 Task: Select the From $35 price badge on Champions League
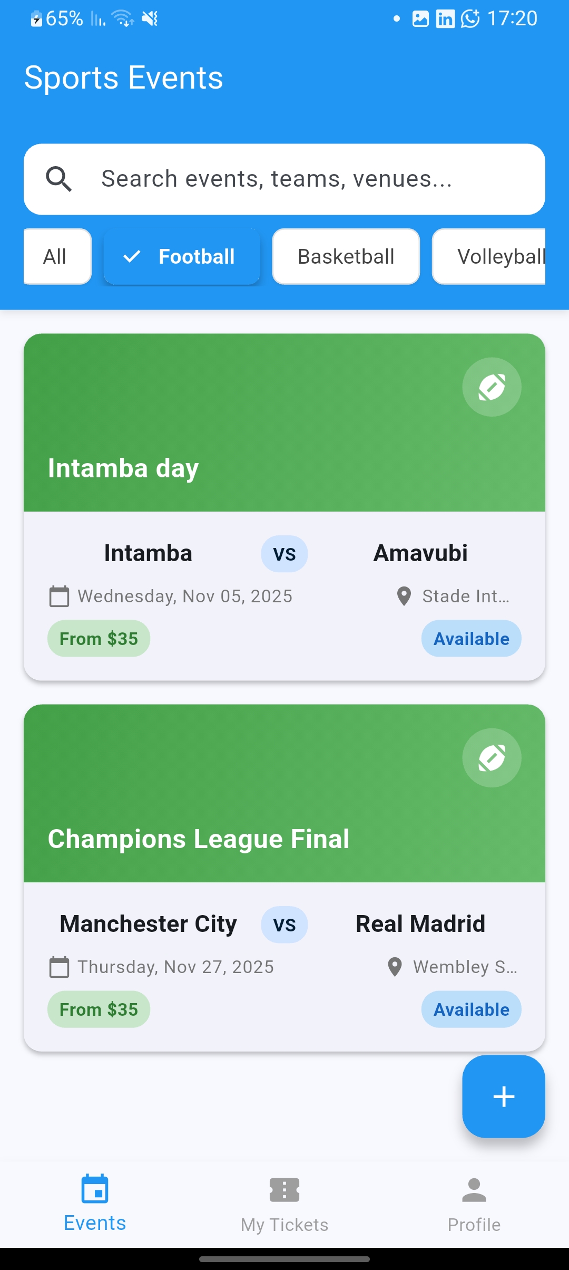(x=98, y=1008)
